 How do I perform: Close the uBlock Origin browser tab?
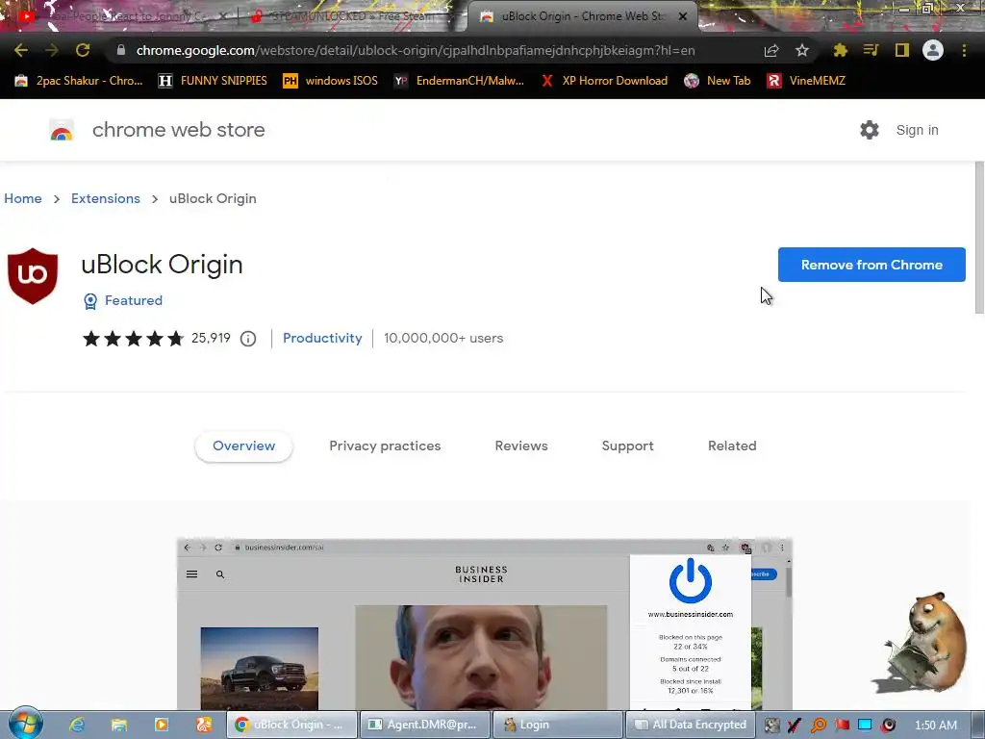(683, 16)
